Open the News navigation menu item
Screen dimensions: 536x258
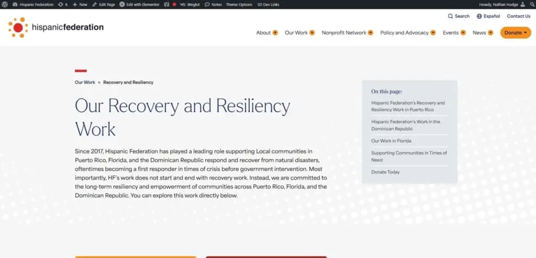pyautogui.click(x=479, y=33)
